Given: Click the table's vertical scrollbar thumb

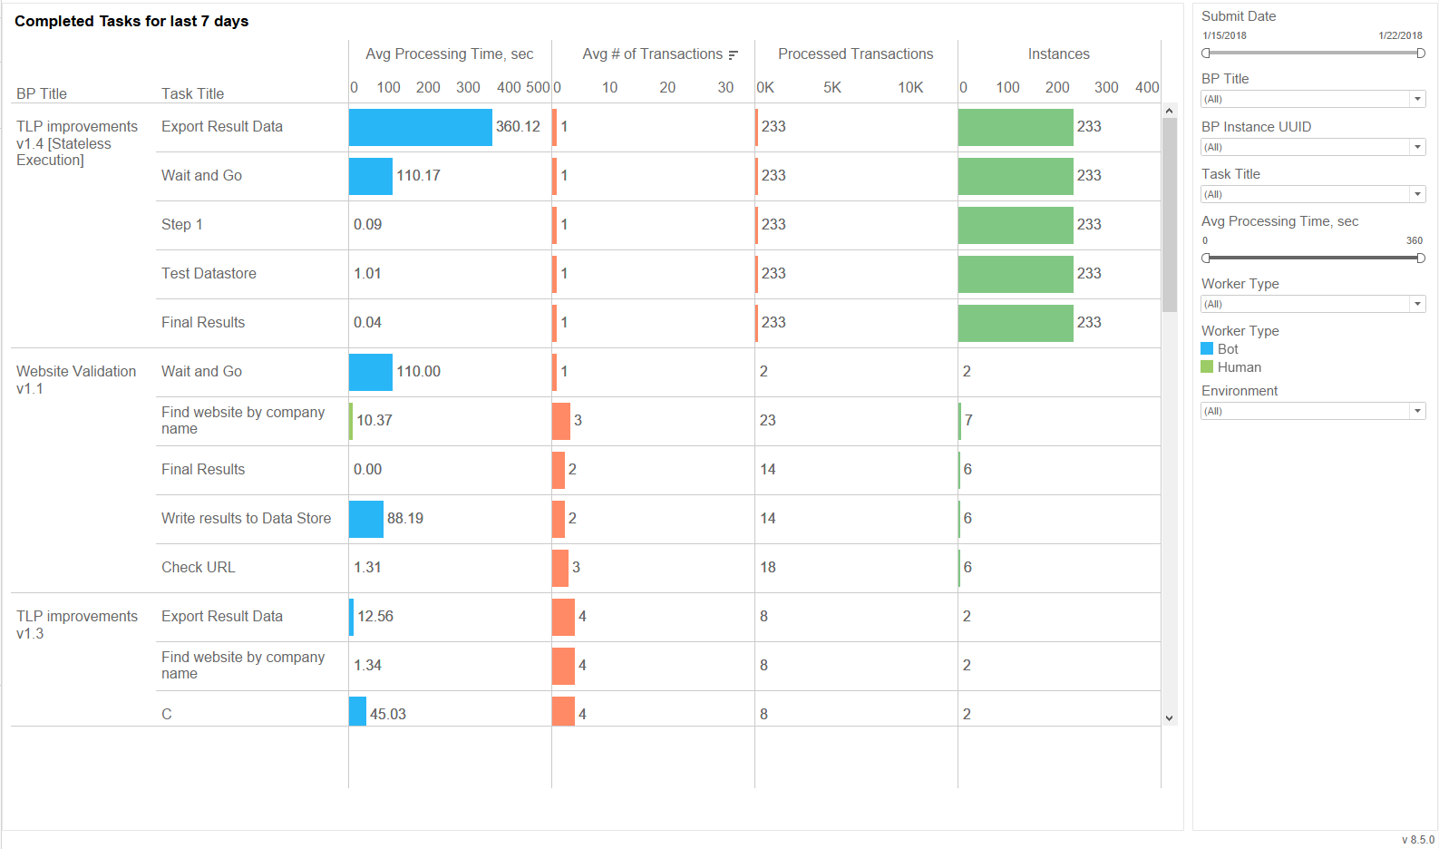Looking at the screenshot, I should [x=1169, y=215].
